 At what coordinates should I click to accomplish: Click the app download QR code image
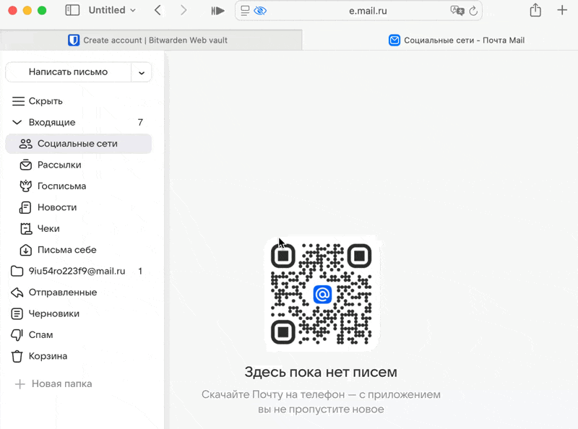[x=322, y=292]
